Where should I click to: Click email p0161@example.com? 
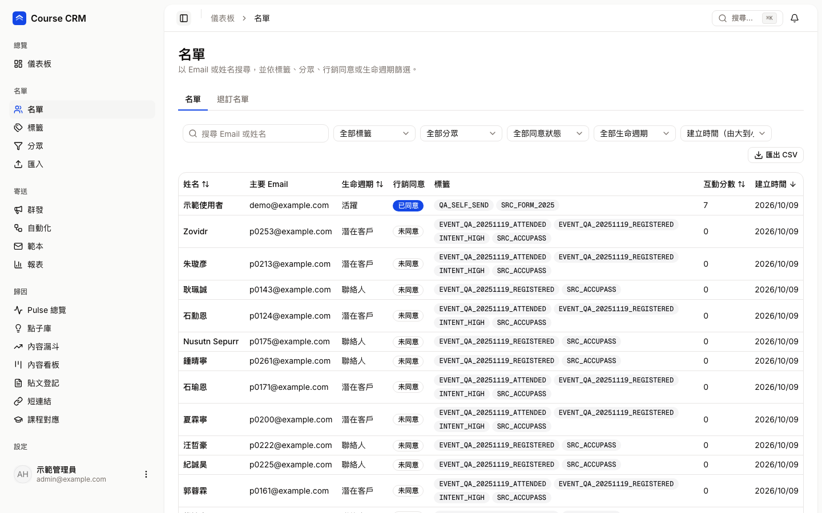pyautogui.click(x=289, y=491)
